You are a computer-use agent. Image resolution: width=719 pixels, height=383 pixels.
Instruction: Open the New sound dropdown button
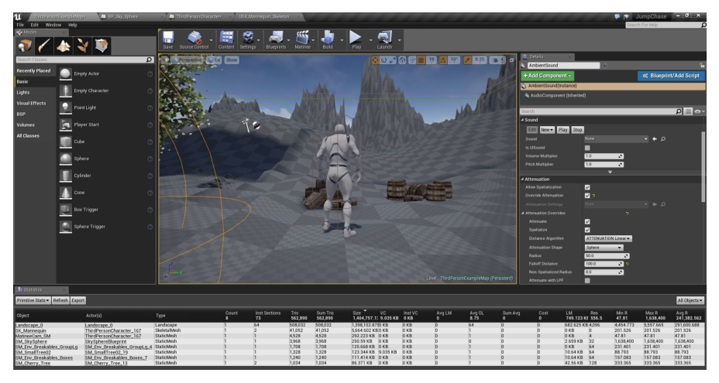point(546,130)
